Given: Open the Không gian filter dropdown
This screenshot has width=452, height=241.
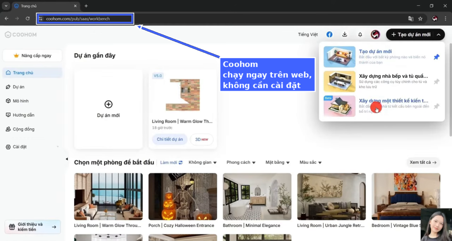Looking at the screenshot, I should [202, 163].
